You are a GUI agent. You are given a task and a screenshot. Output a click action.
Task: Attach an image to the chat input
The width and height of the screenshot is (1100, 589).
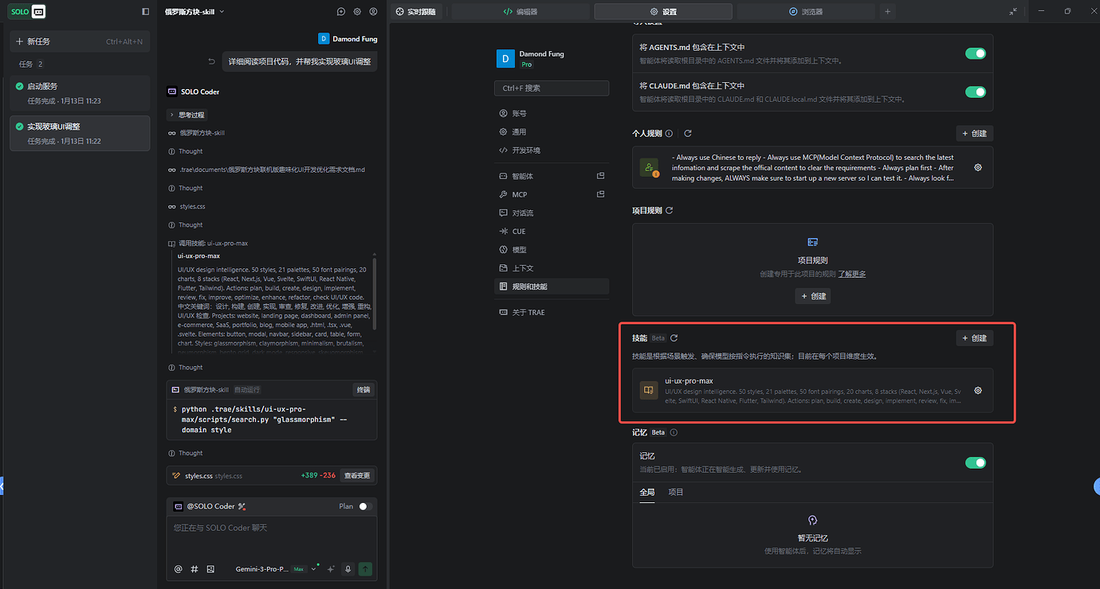point(210,569)
